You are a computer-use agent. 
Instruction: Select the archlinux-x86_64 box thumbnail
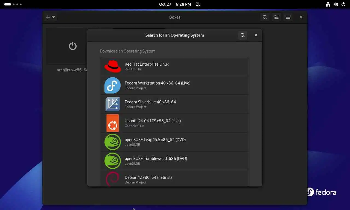tap(67, 46)
